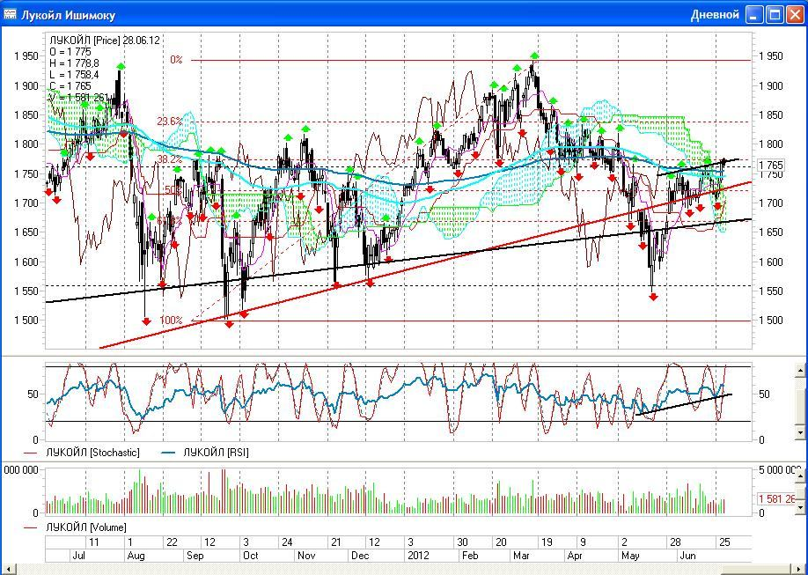808x575 pixels.
Task: Click the date label 28 on time axis
Action: (675, 542)
